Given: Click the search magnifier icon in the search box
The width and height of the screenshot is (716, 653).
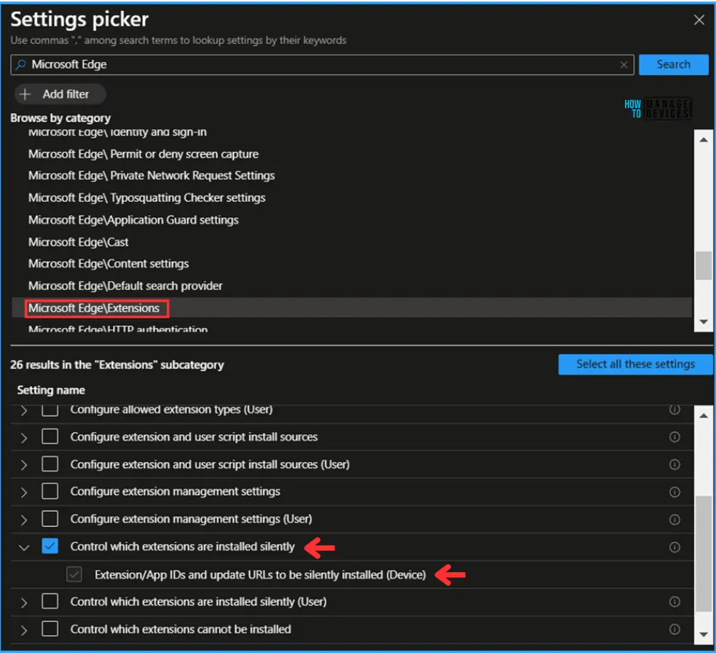Looking at the screenshot, I should point(20,65).
